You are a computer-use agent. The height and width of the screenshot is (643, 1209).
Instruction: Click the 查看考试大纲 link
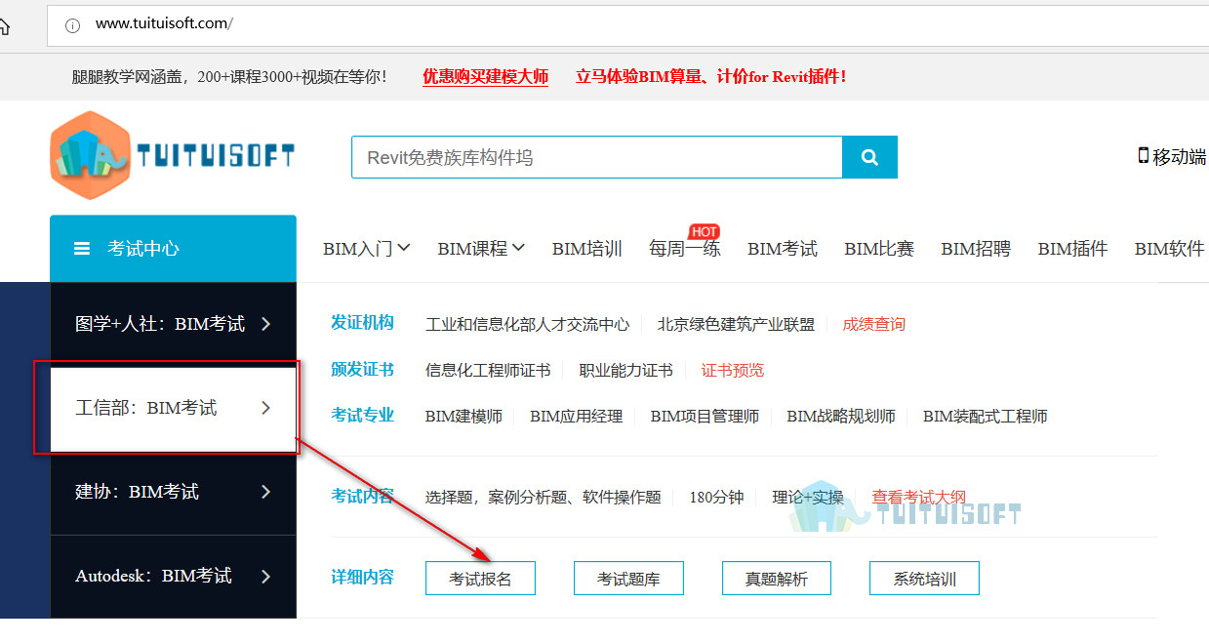[x=919, y=497]
